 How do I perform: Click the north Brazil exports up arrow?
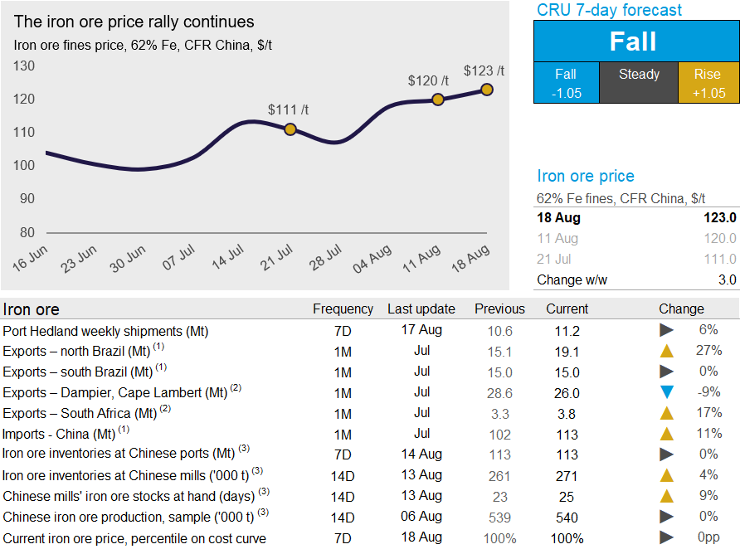[x=666, y=351]
